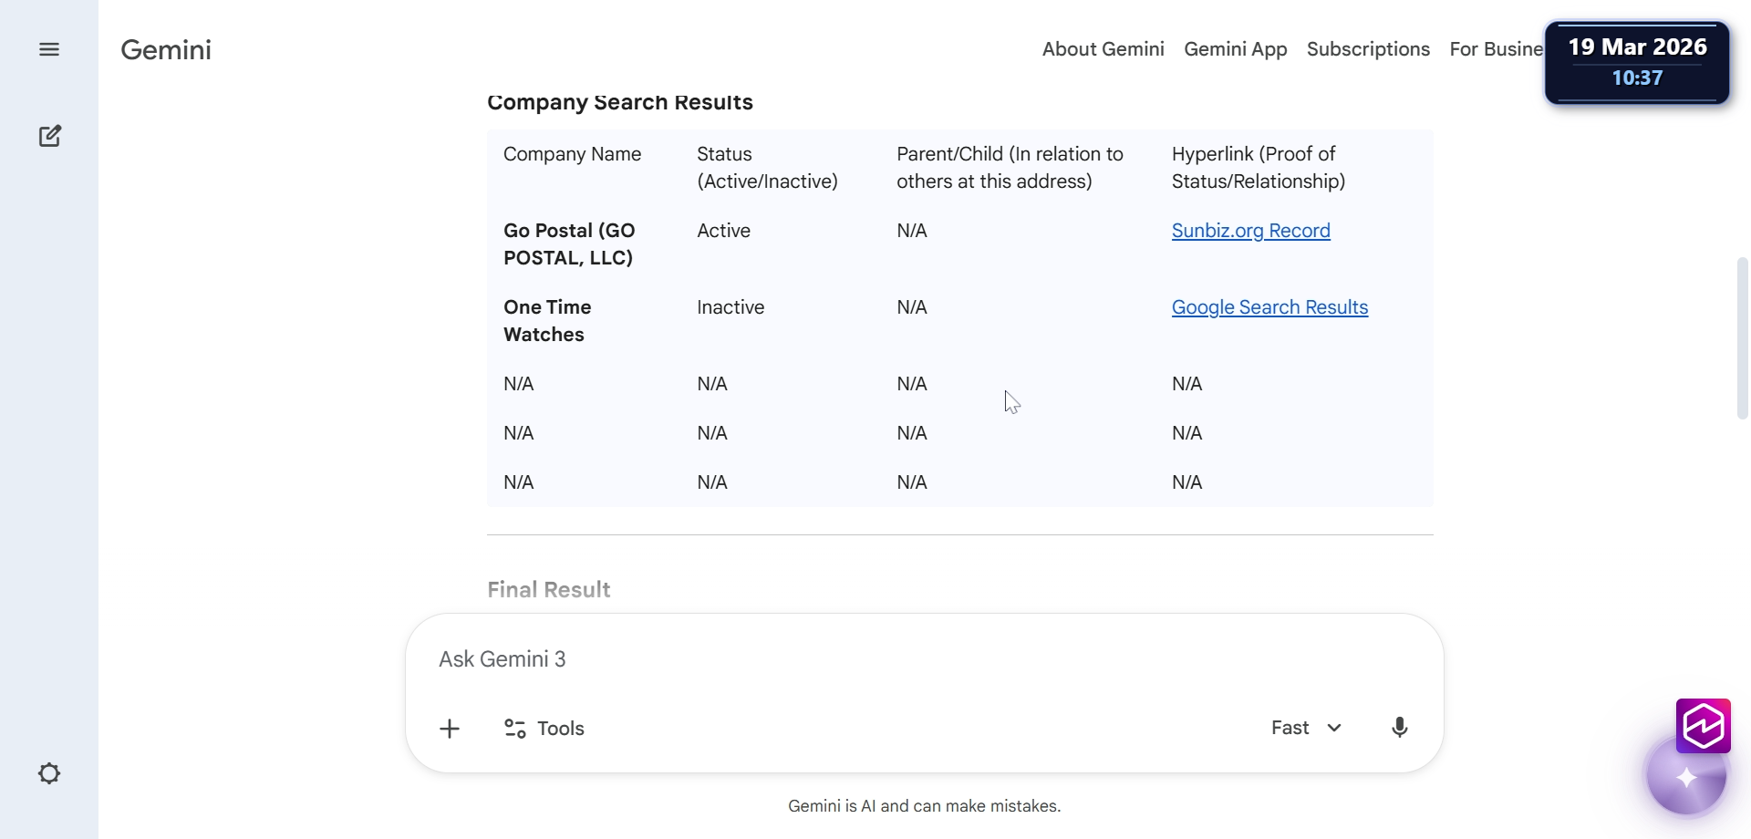Open the Subscriptions menu item
The height and width of the screenshot is (839, 1751).
click(x=1368, y=49)
